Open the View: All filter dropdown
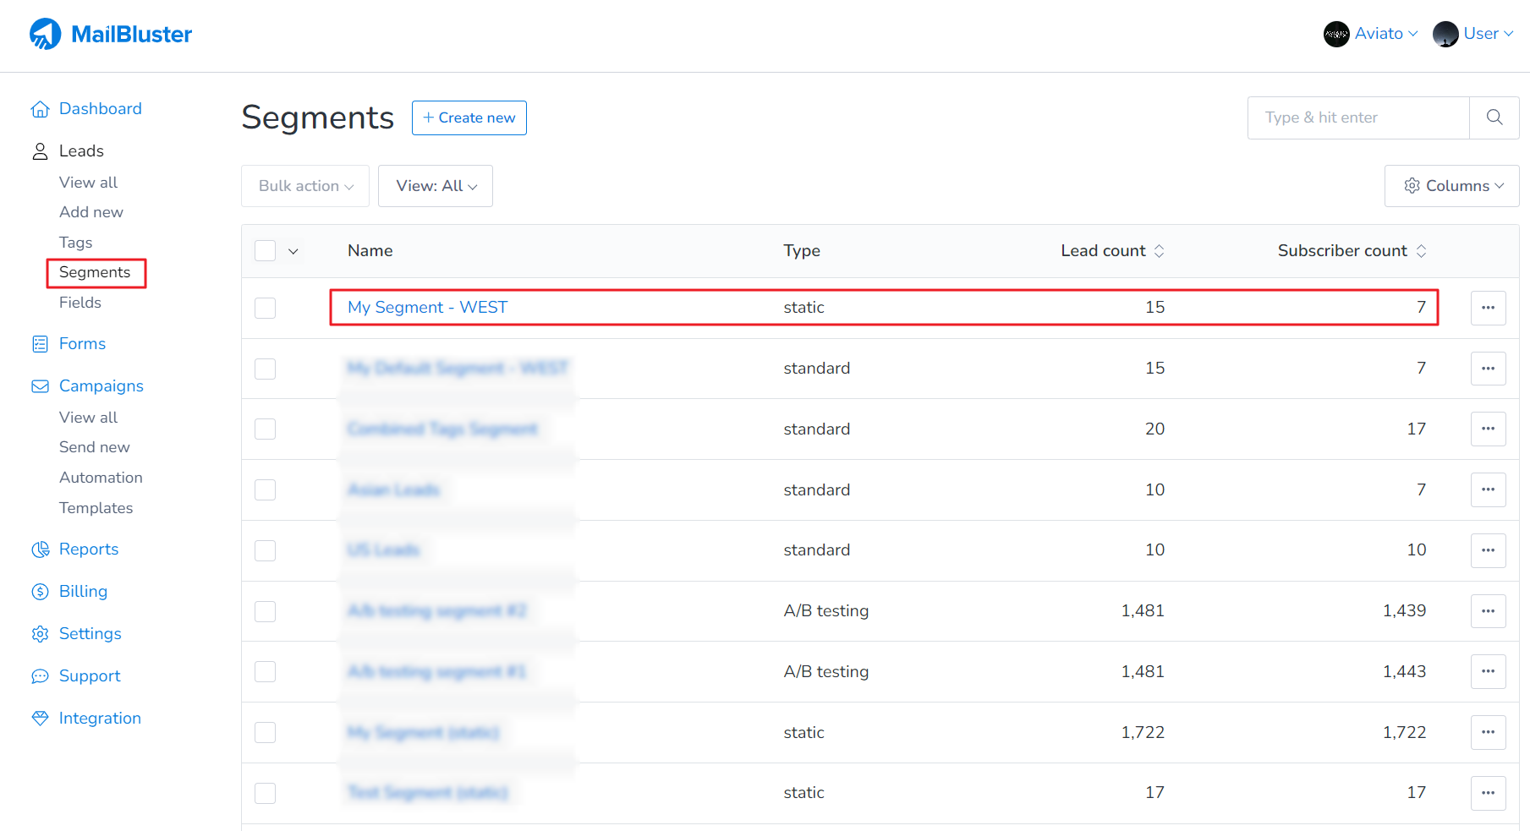Viewport: 1530px width, 831px height. (x=436, y=186)
